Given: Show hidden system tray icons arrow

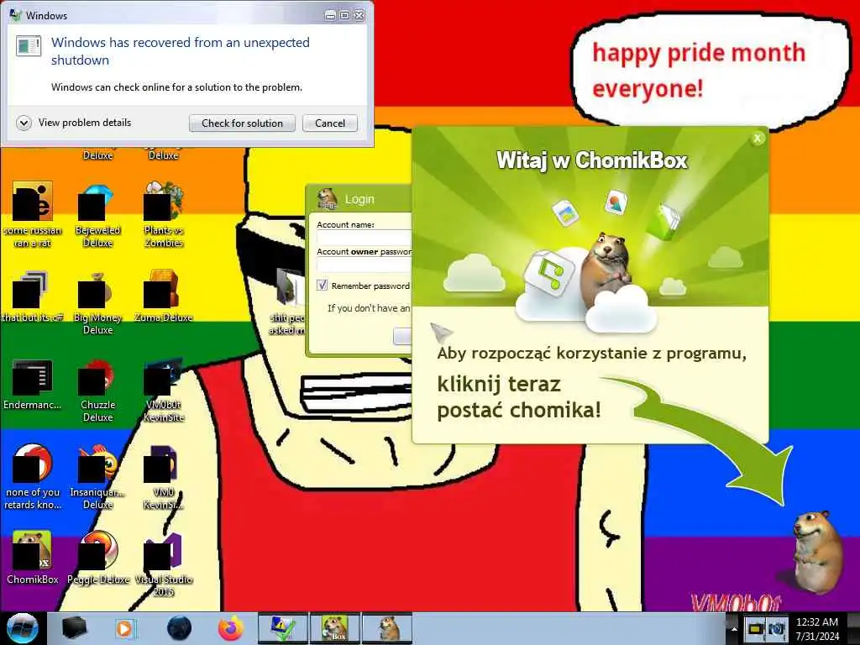Looking at the screenshot, I should click(733, 628).
